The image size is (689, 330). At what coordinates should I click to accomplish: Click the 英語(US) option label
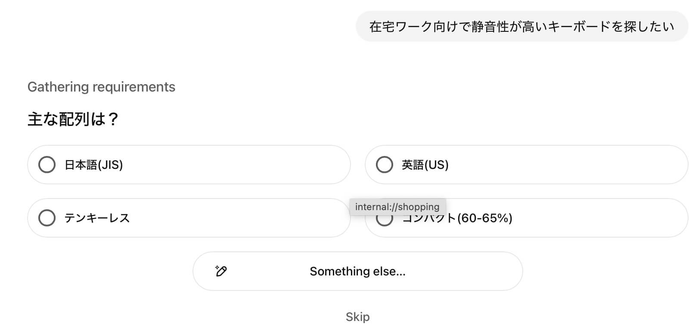coord(425,165)
